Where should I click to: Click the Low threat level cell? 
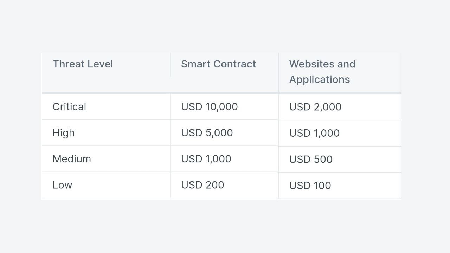(106, 185)
